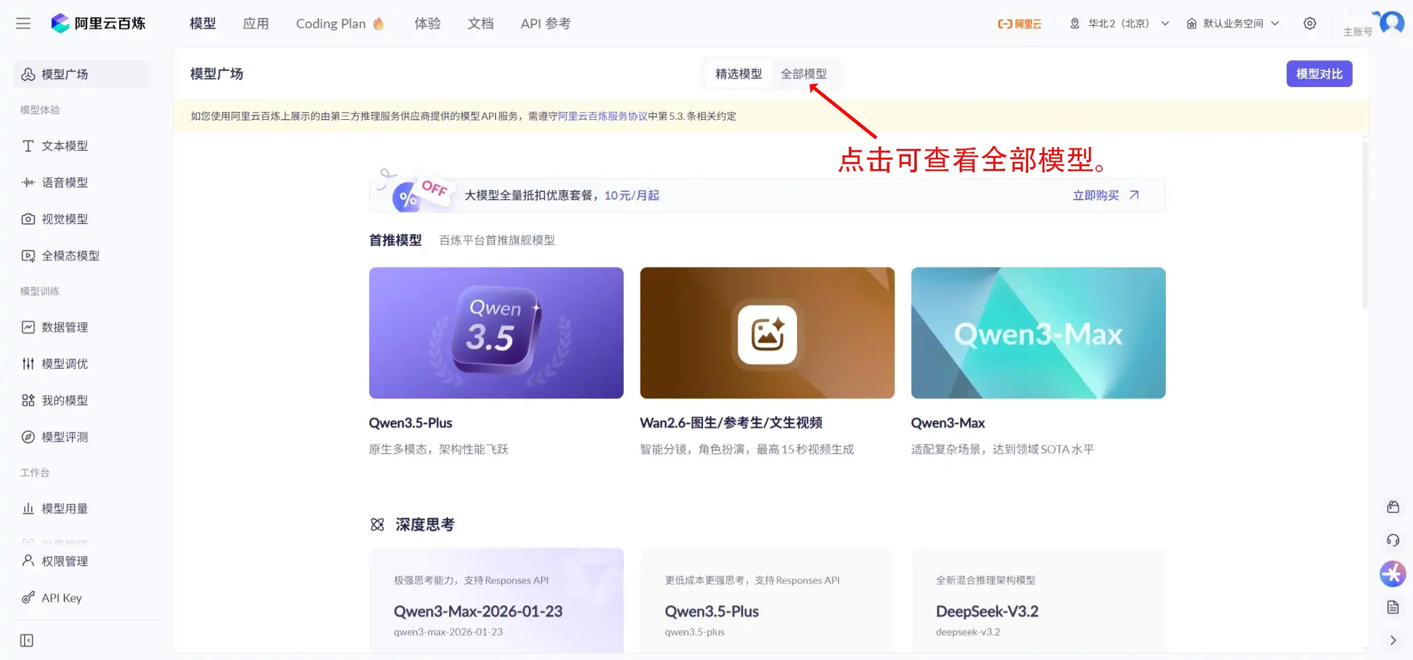Open the 华北2（北京） region dropdown
The width and height of the screenshot is (1413, 660).
click(x=1119, y=23)
